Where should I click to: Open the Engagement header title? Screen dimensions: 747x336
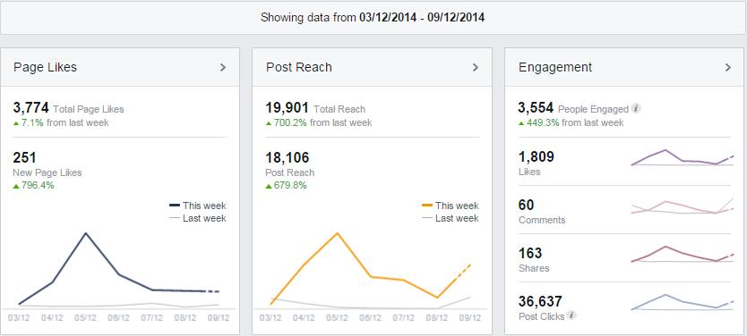[x=555, y=68]
